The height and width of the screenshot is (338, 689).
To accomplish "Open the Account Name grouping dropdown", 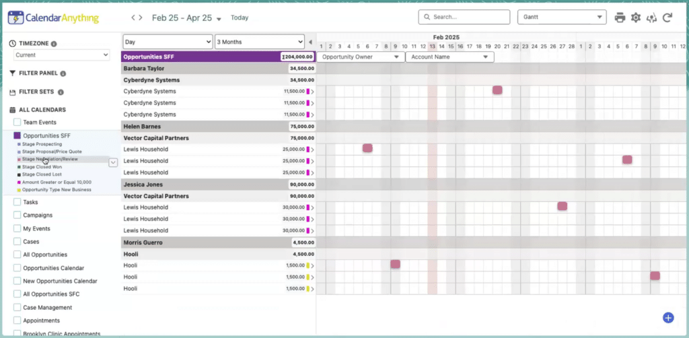I will coord(449,57).
